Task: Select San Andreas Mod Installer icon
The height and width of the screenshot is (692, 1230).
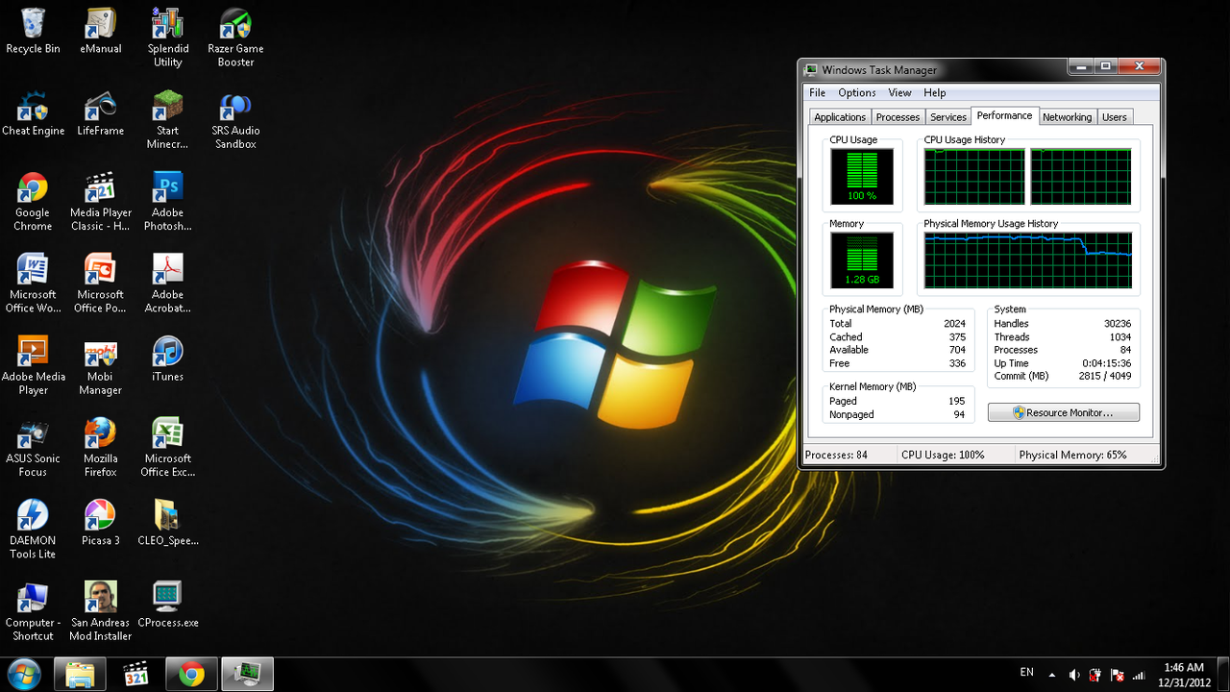Action: (100, 611)
